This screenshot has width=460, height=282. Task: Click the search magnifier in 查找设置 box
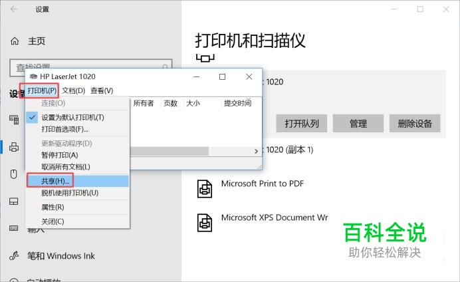pyautogui.click(x=165, y=67)
